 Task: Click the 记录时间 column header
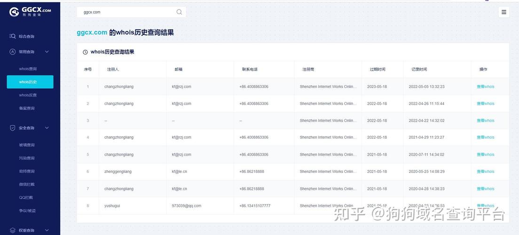419,70
